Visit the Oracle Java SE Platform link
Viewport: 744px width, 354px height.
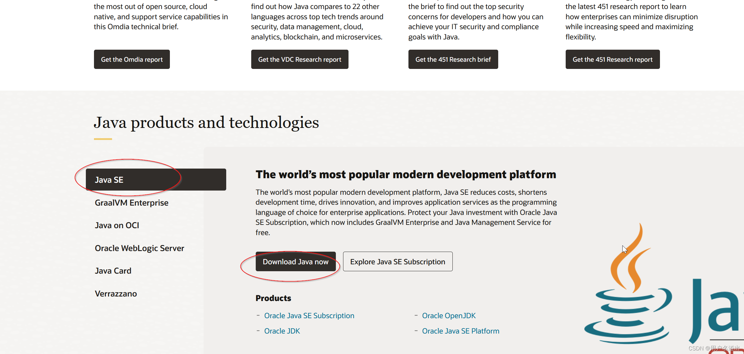[460, 331]
